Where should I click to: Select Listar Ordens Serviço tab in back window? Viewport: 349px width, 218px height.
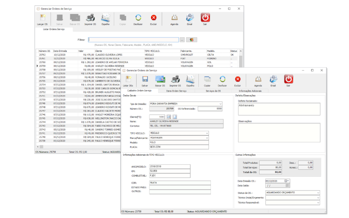pos(54,29)
